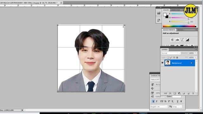Image resolution: width=203 pixels, height=114 pixels.
Task: Toggle Superscript text style
Action: point(169,101)
